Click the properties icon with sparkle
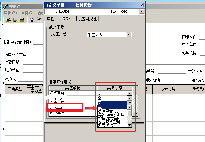This screenshot has width=205, height=142. pyautogui.click(x=32, y=20)
